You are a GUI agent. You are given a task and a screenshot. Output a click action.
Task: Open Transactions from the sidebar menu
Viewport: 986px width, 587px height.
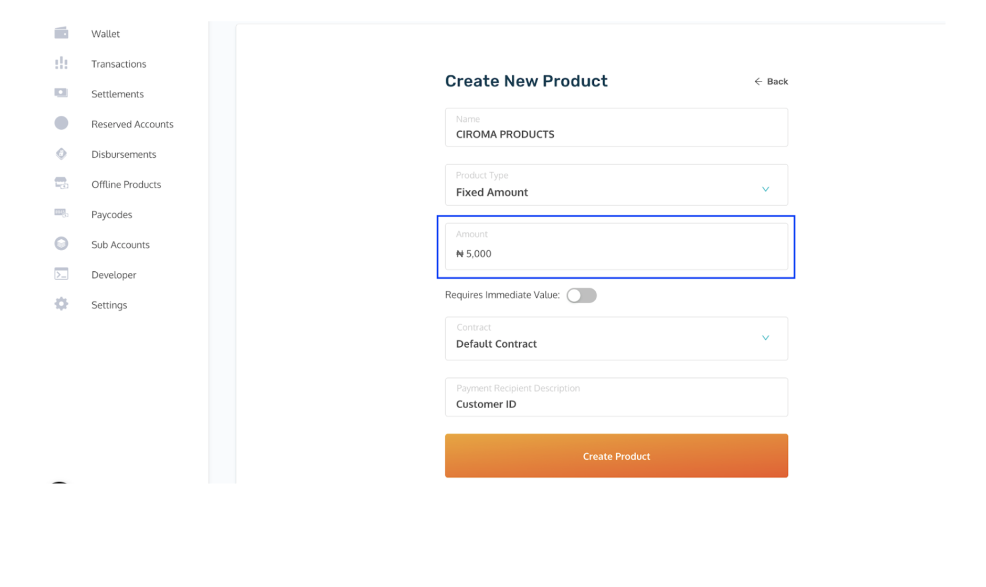pyautogui.click(x=119, y=64)
